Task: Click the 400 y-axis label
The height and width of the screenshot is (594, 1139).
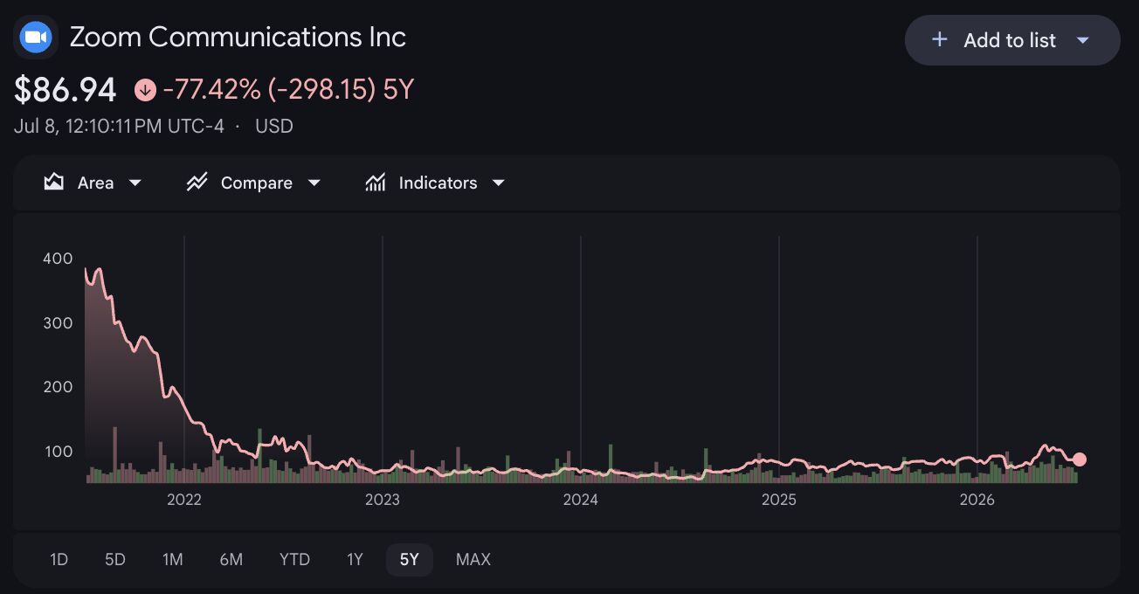Action: (x=58, y=259)
